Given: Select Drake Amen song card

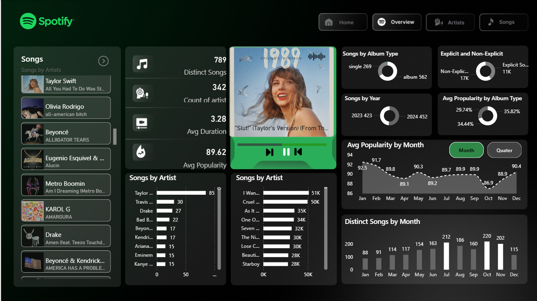Looking at the screenshot, I should tap(66, 236).
